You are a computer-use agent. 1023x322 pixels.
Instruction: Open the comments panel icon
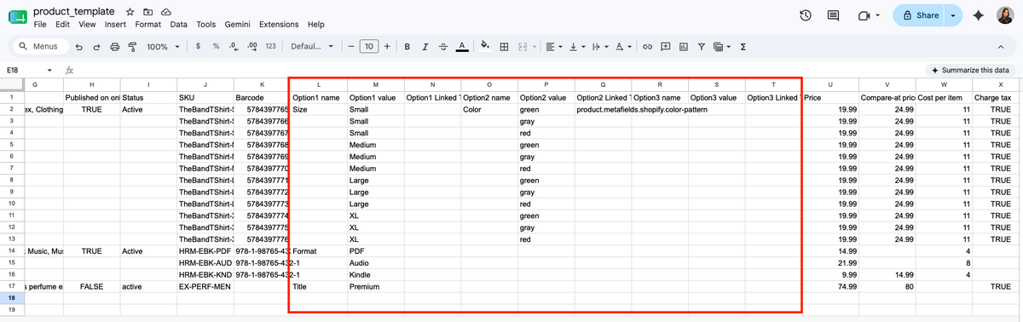(x=833, y=15)
